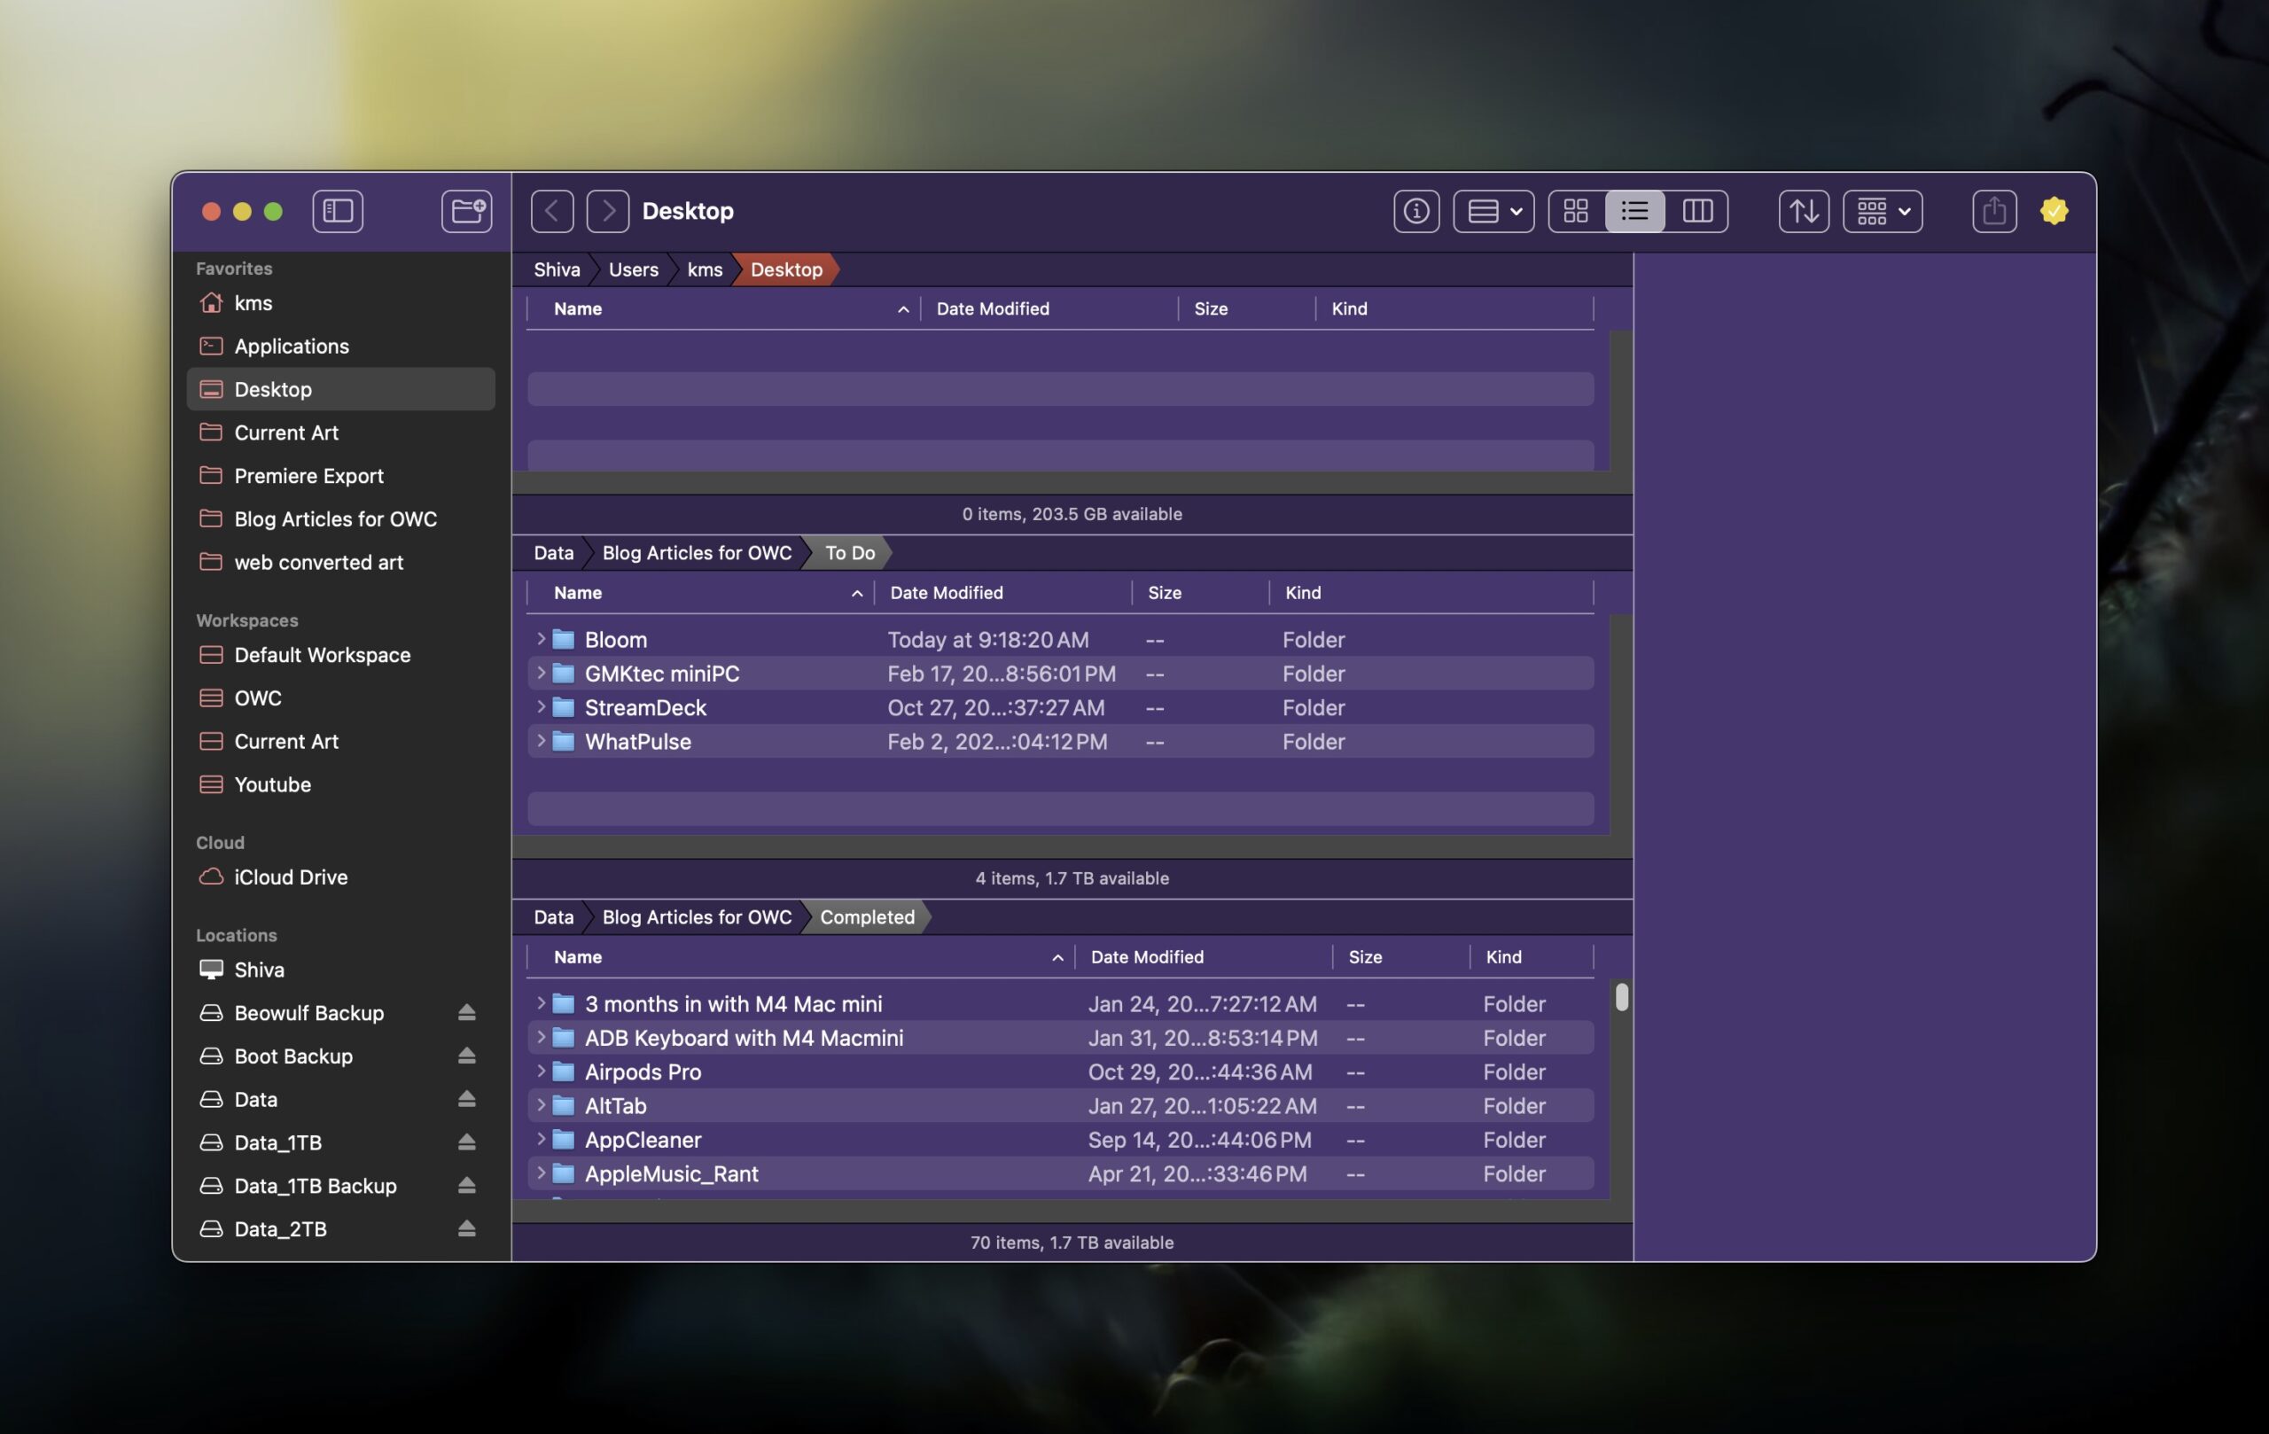
Task: Click the sort arrows toolbar icon
Action: (1804, 211)
